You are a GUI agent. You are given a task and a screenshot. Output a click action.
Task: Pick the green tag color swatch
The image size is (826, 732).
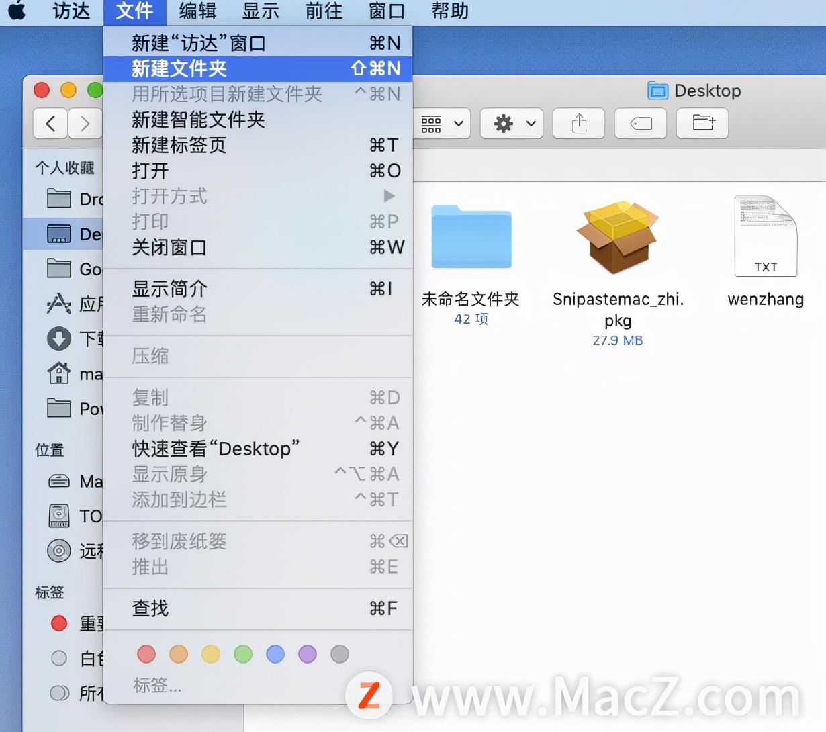[242, 654]
